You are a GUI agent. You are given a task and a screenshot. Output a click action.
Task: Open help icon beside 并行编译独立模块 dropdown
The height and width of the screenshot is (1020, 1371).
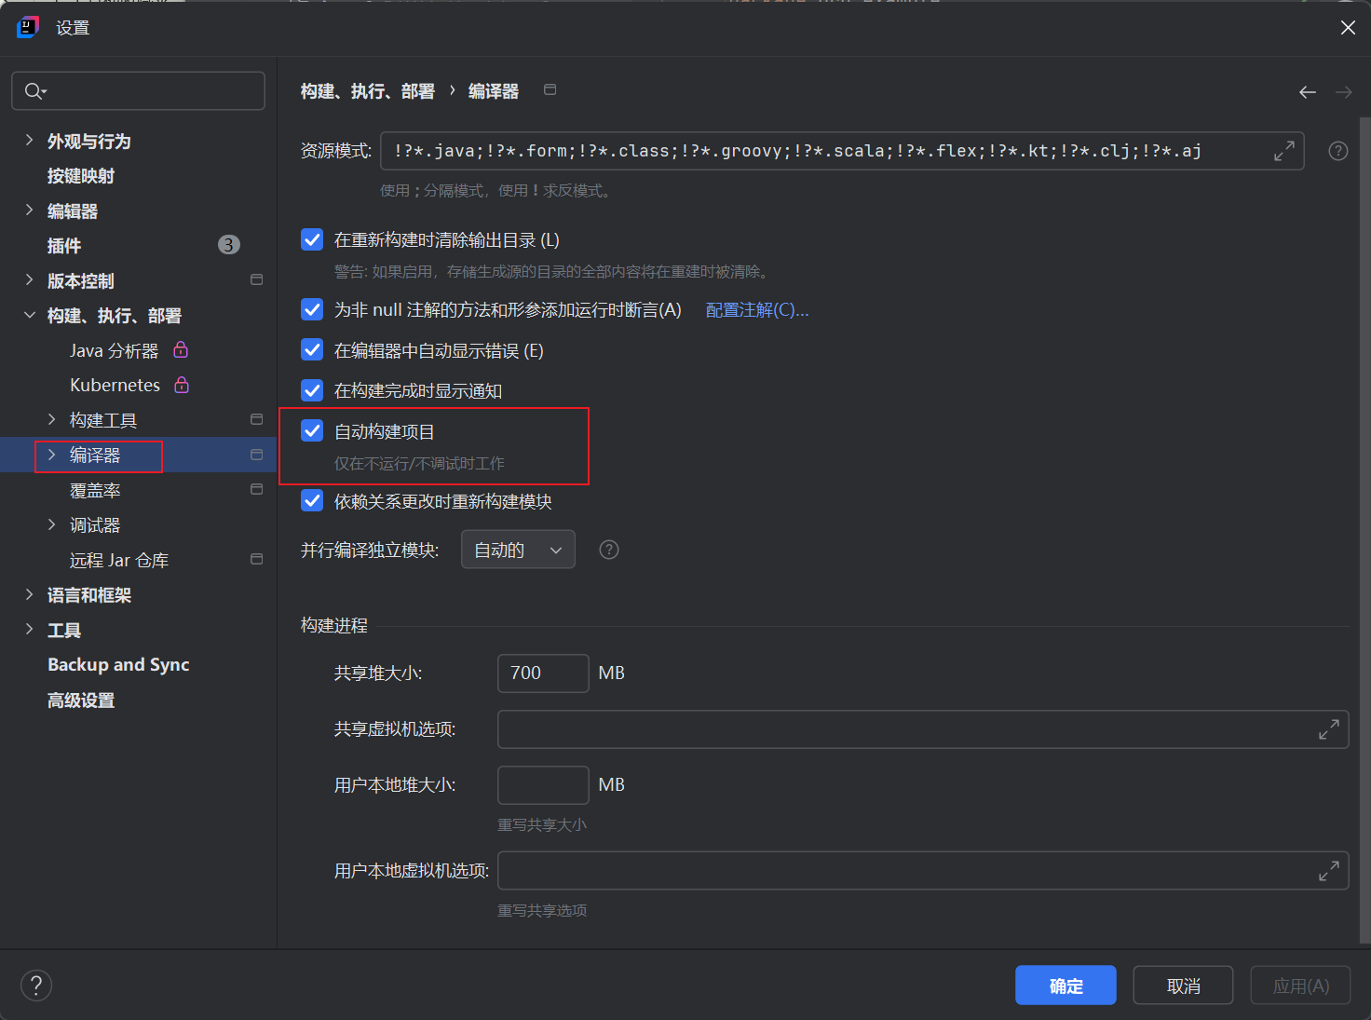coord(609,550)
